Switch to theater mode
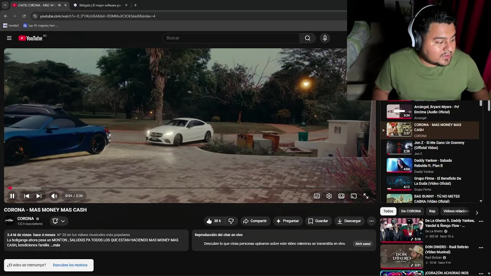Screen dimensions: 491x276 coord(341,196)
